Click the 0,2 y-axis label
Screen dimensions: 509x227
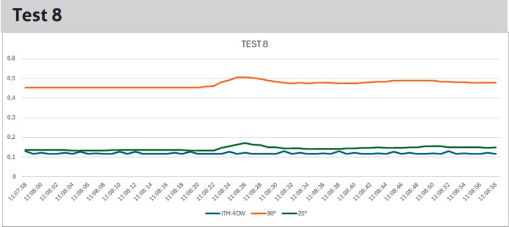(11, 137)
